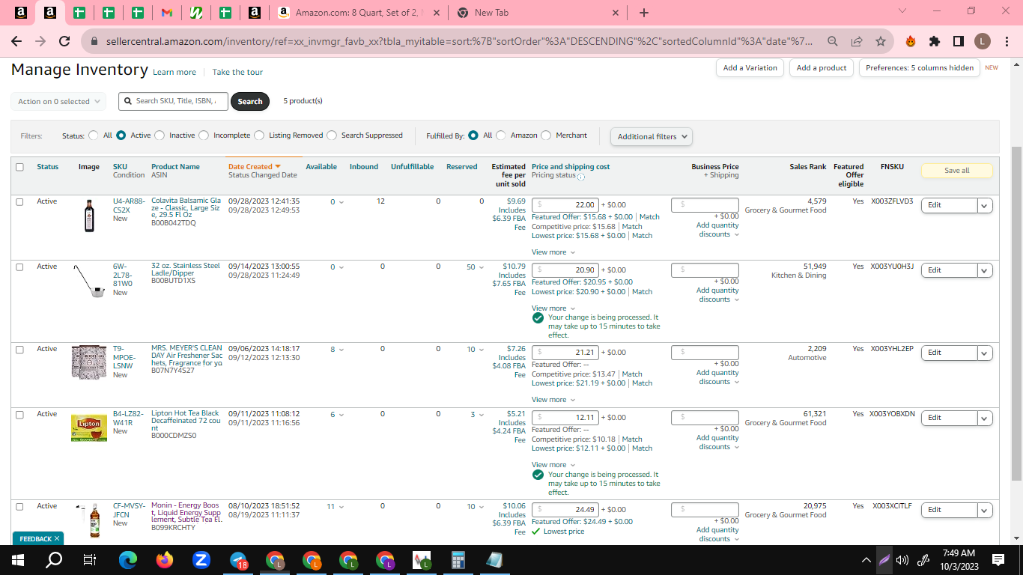Open the Chrome profile avatar L

point(983,41)
